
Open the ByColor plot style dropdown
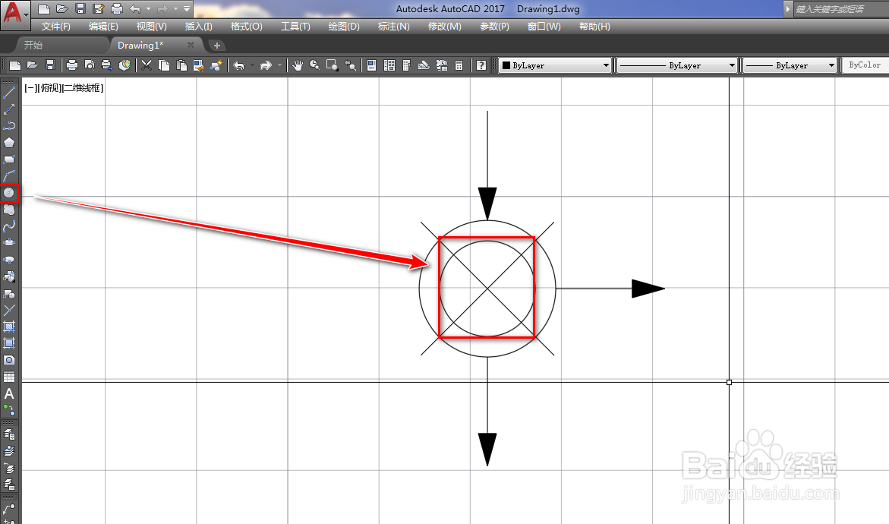[865, 65]
